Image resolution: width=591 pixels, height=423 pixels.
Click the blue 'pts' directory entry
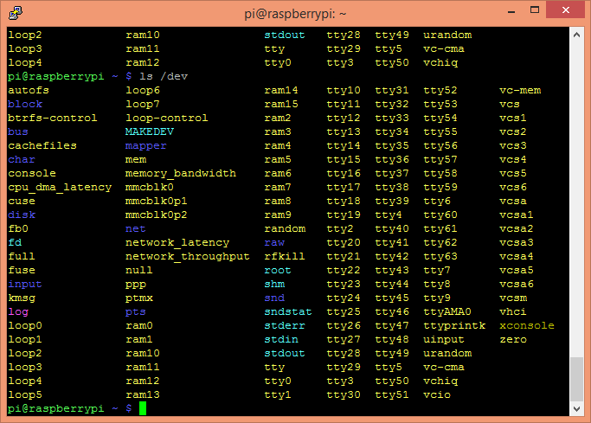[x=135, y=312]
